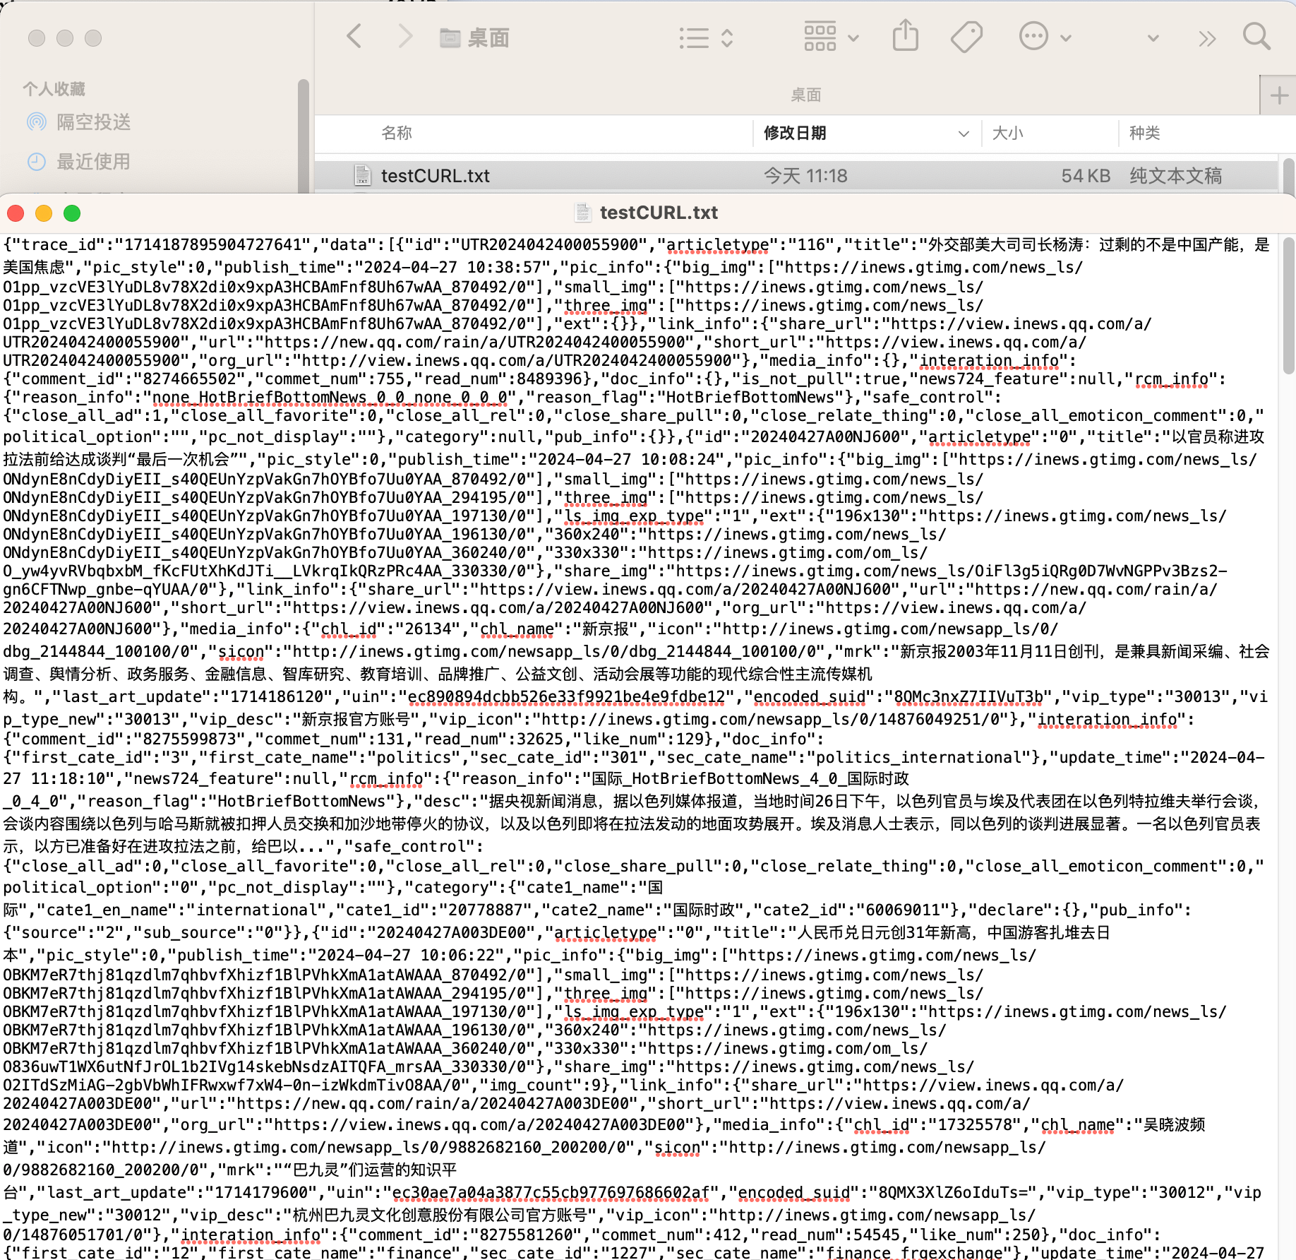Screen dimensions: 1296x1260
Task: Expand the small chevron dropdown before overflow
Action: click(x=1153, y=38)
